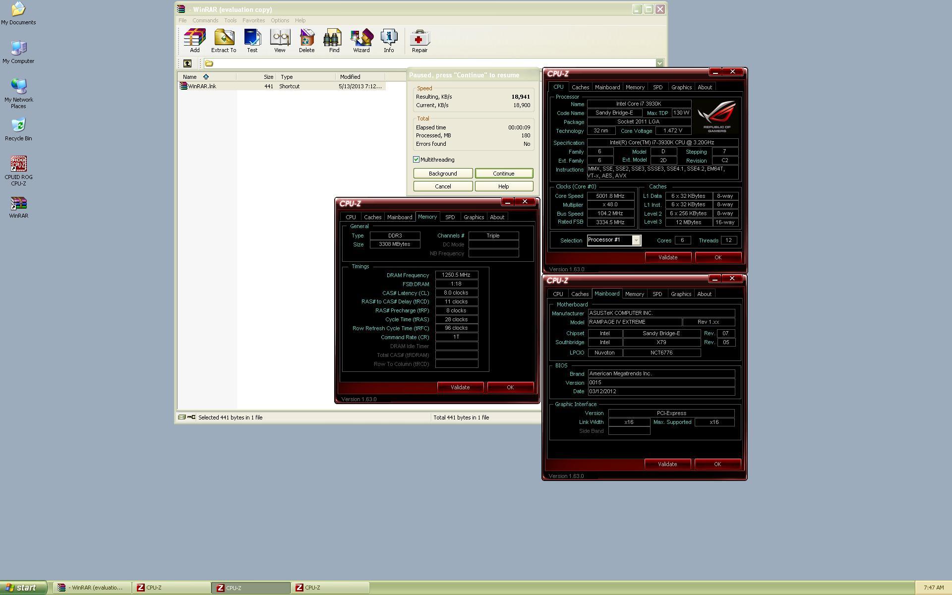Click OK in top CPU-Z CPU window
This screenshot has height=595, width=952.
[718, 257]
